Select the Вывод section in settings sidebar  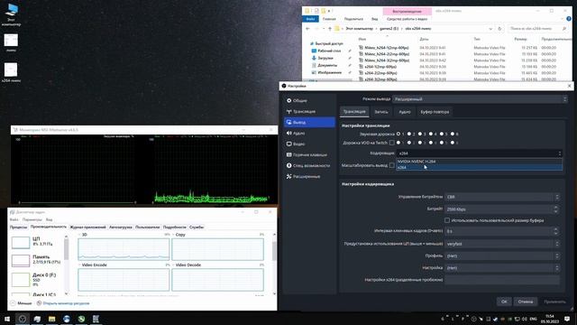coord(309,122)
